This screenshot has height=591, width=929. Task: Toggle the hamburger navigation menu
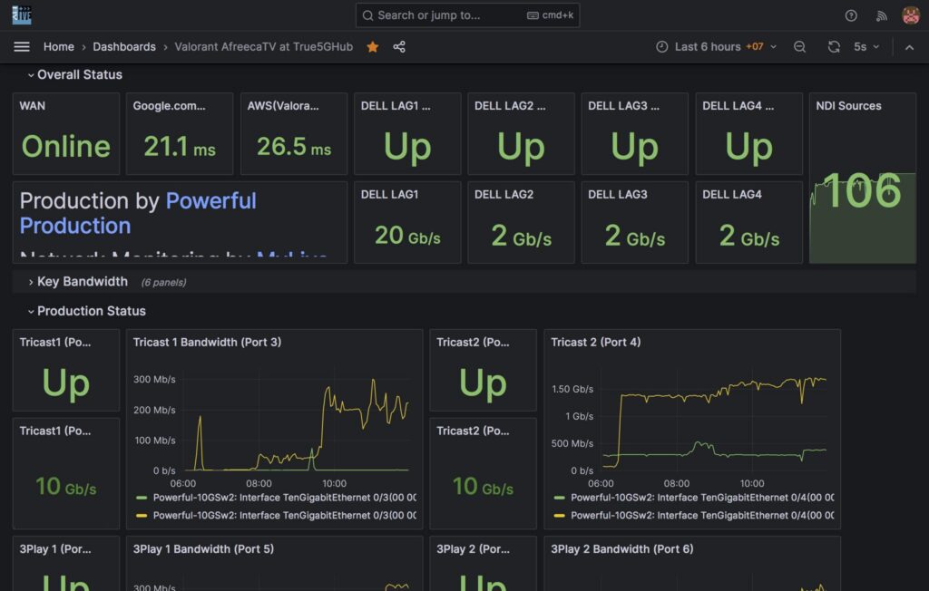[x=22, y=47]
